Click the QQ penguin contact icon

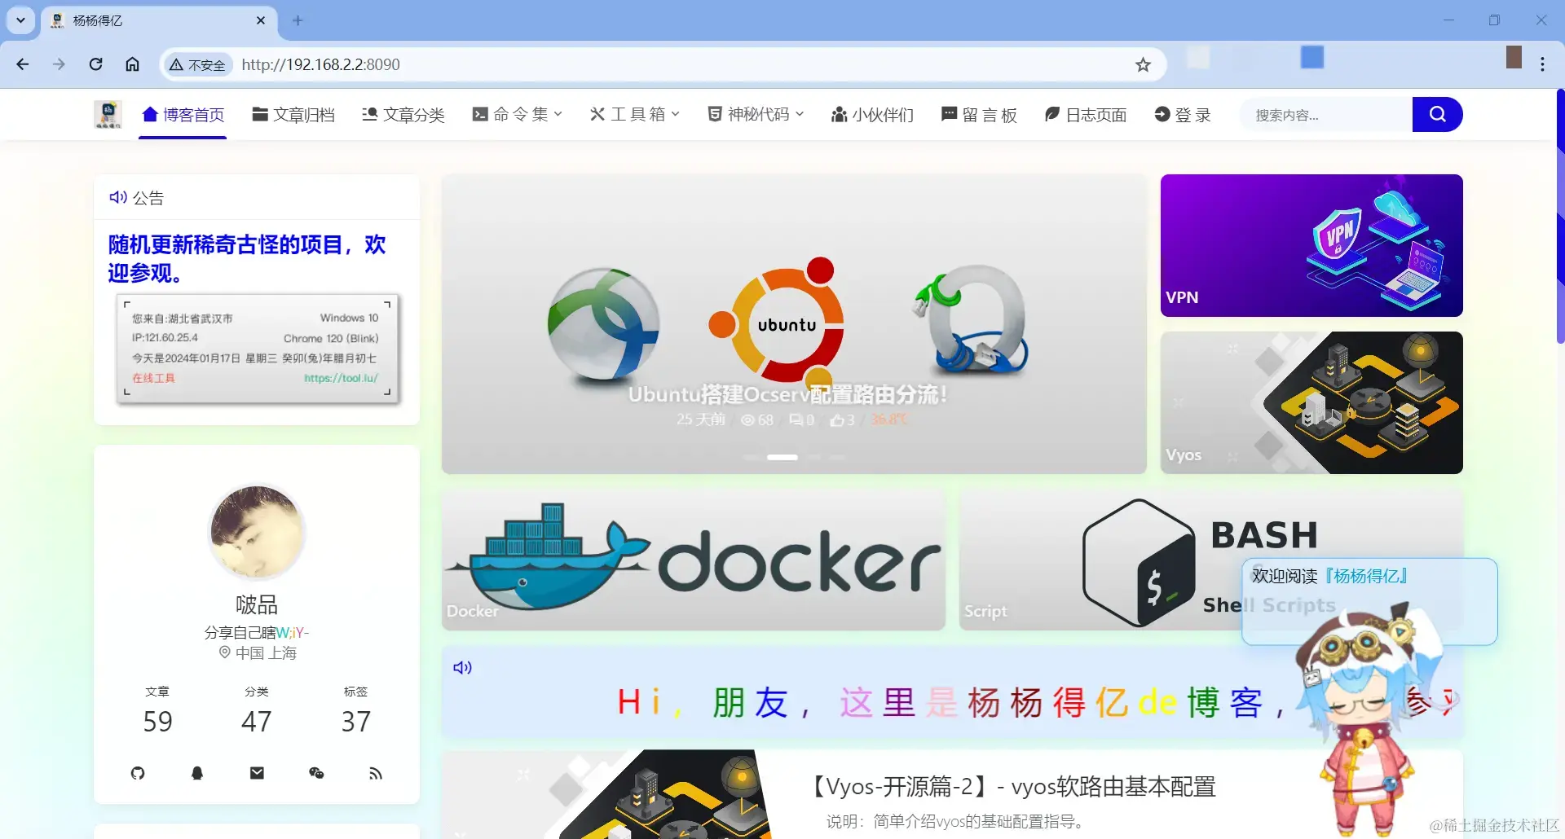tap(197, 773)
